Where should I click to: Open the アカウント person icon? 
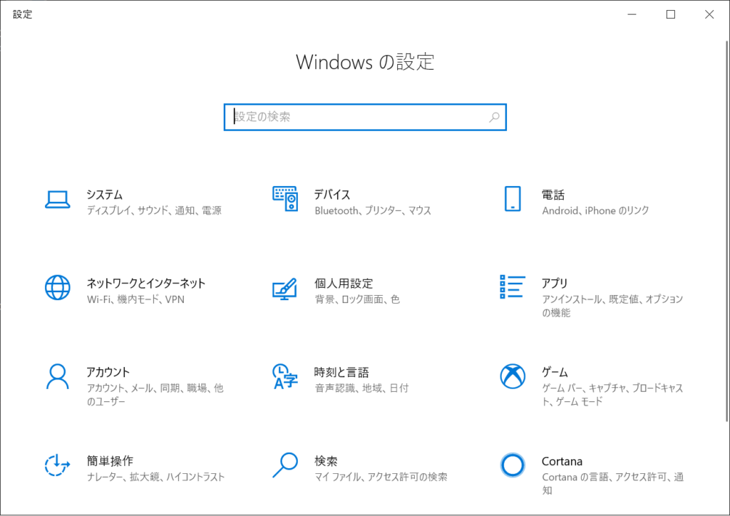click(x=58, y=376)
